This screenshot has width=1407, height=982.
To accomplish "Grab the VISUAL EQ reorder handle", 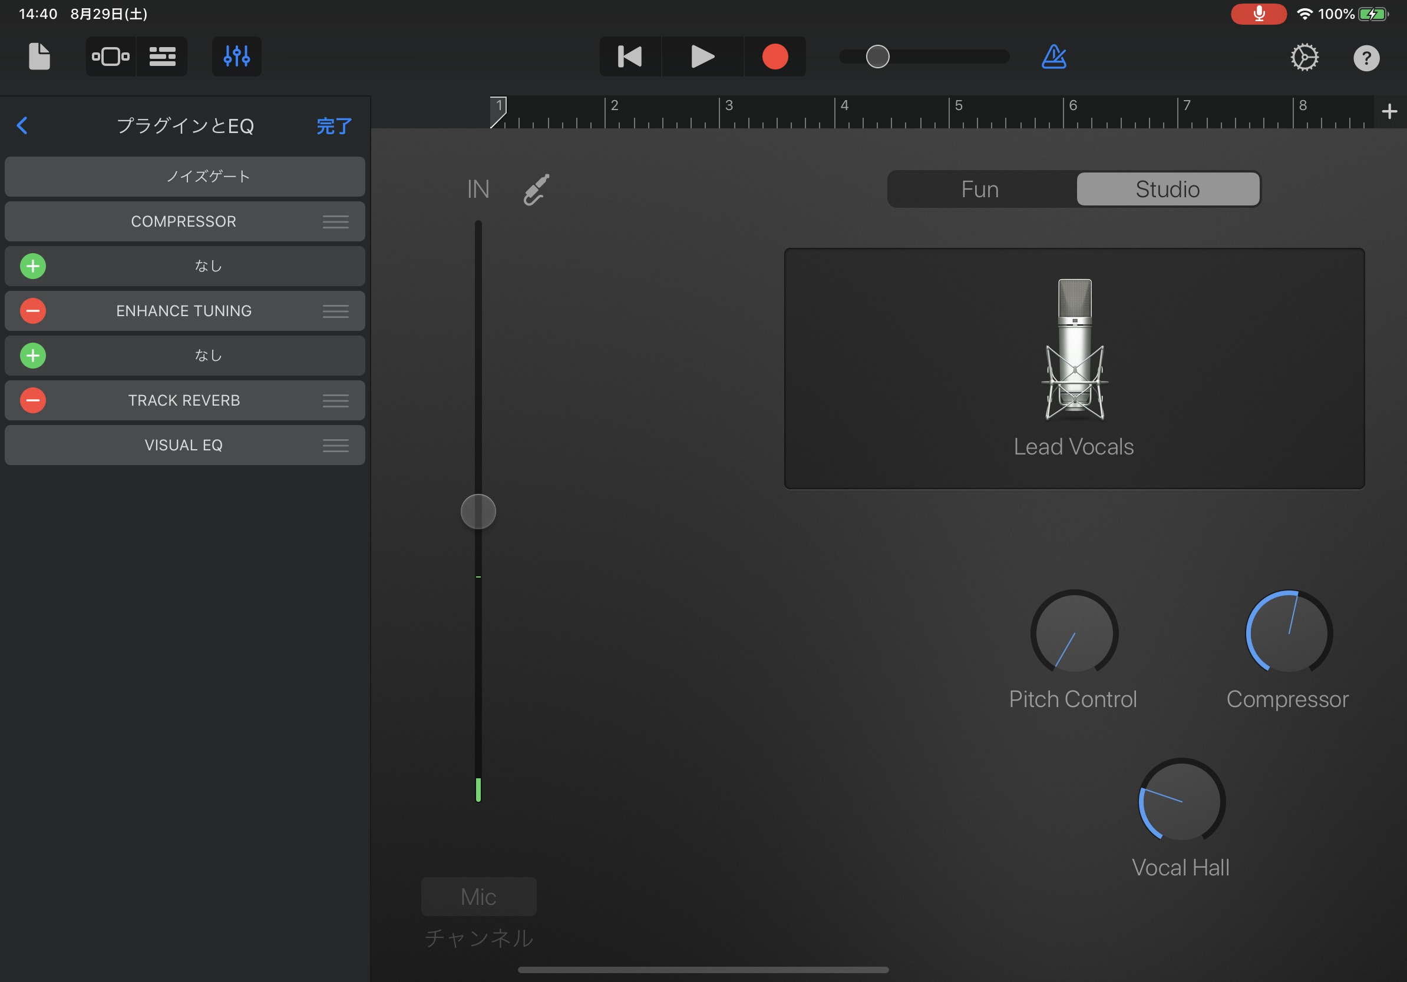I will tap(336, 445).
